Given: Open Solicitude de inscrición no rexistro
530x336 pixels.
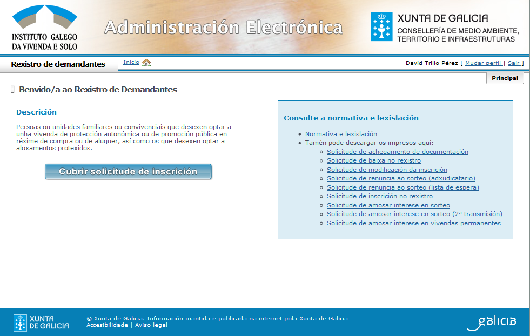Looking at the screenshot, I should coord(380,196).
